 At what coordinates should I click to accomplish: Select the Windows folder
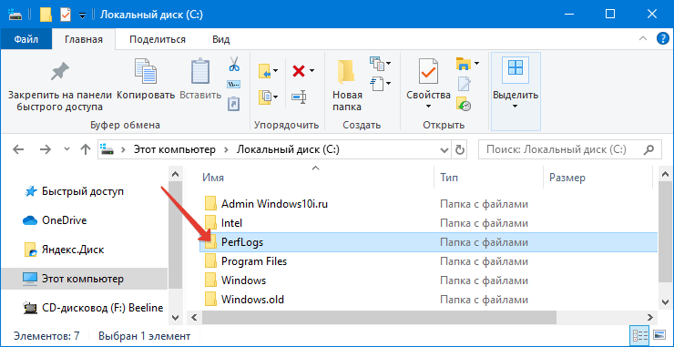[244, 281]
